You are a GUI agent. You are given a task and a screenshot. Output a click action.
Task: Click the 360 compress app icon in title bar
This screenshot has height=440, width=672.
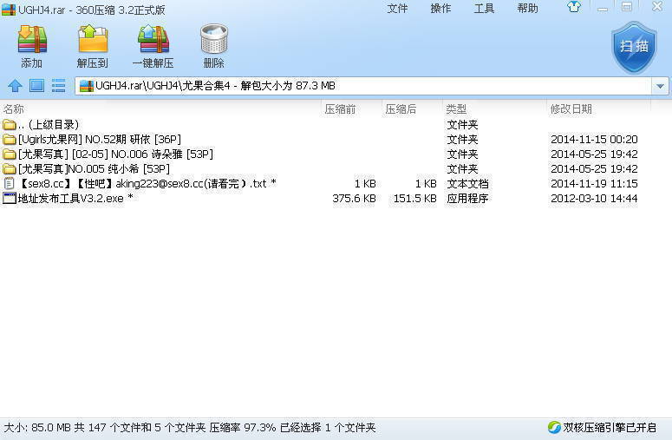(9, 10)
